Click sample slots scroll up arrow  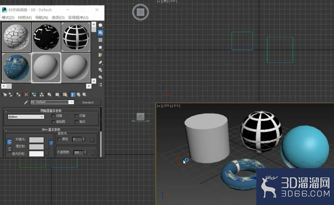click(94, 24)
